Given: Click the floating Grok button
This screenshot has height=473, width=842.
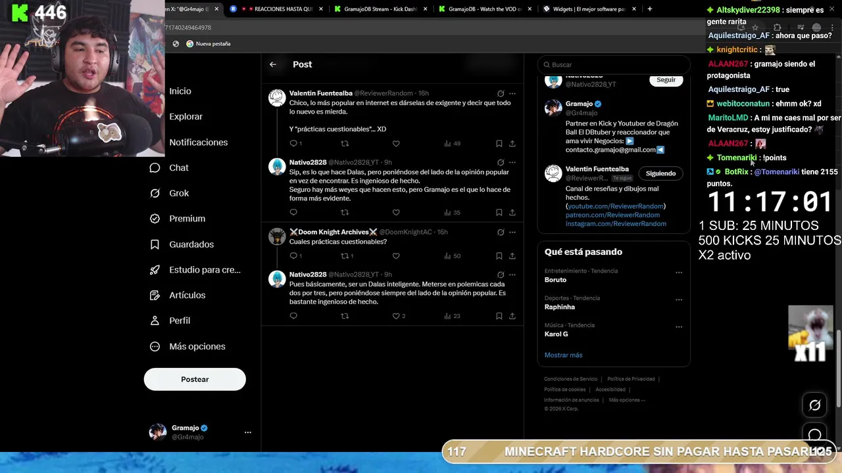Looking at the screenshot, I should point(814,405).
